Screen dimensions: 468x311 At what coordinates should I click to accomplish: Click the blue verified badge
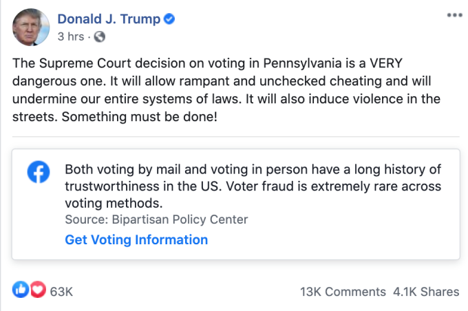[168, 19]
